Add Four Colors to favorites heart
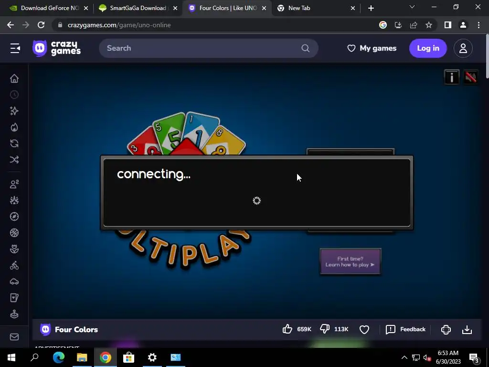489x367 pixels. 364,329
